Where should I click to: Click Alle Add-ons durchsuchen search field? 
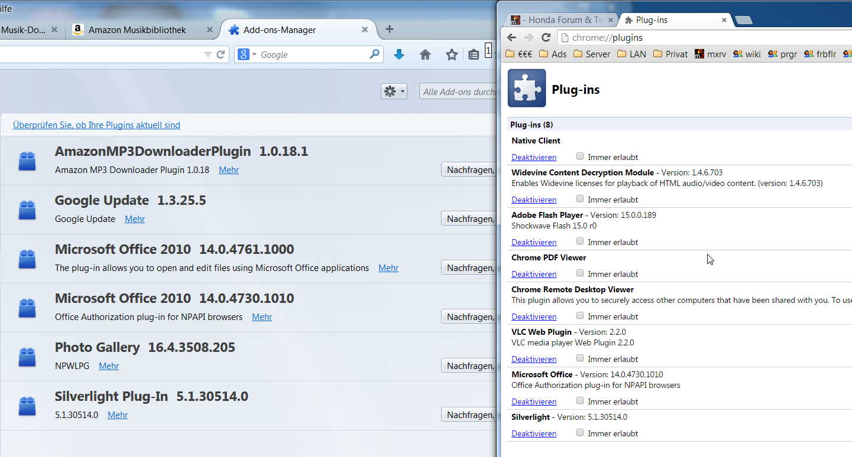[458, 92]
